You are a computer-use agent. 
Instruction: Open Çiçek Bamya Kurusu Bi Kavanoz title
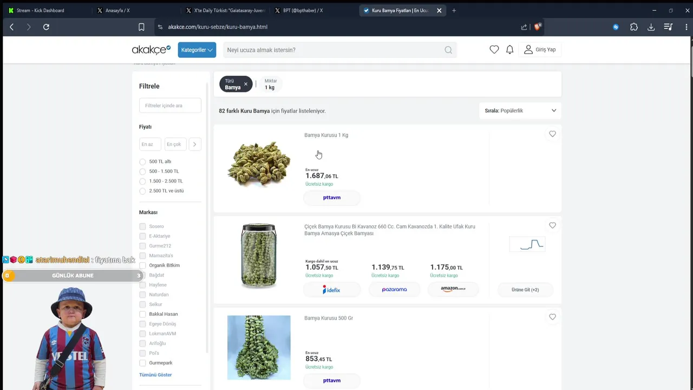tap(390, 230)
